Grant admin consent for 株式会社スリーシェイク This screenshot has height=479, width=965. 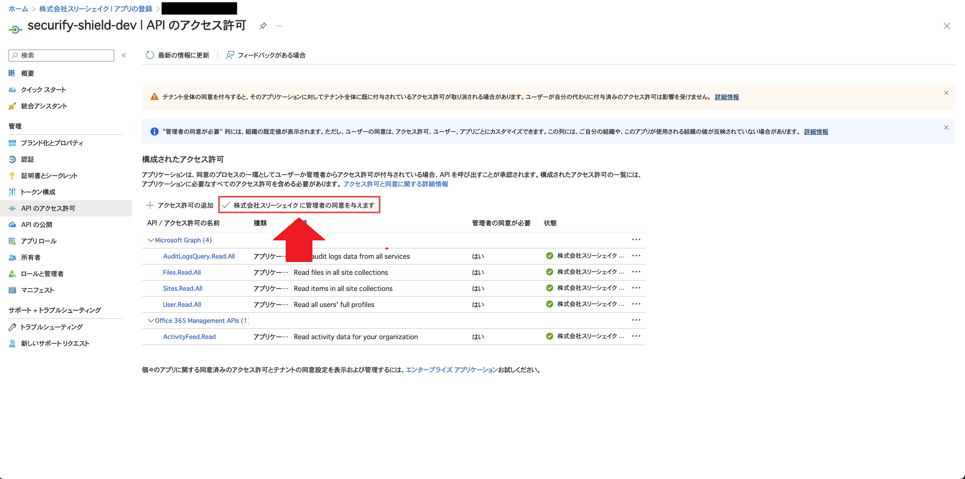(299, 205)
